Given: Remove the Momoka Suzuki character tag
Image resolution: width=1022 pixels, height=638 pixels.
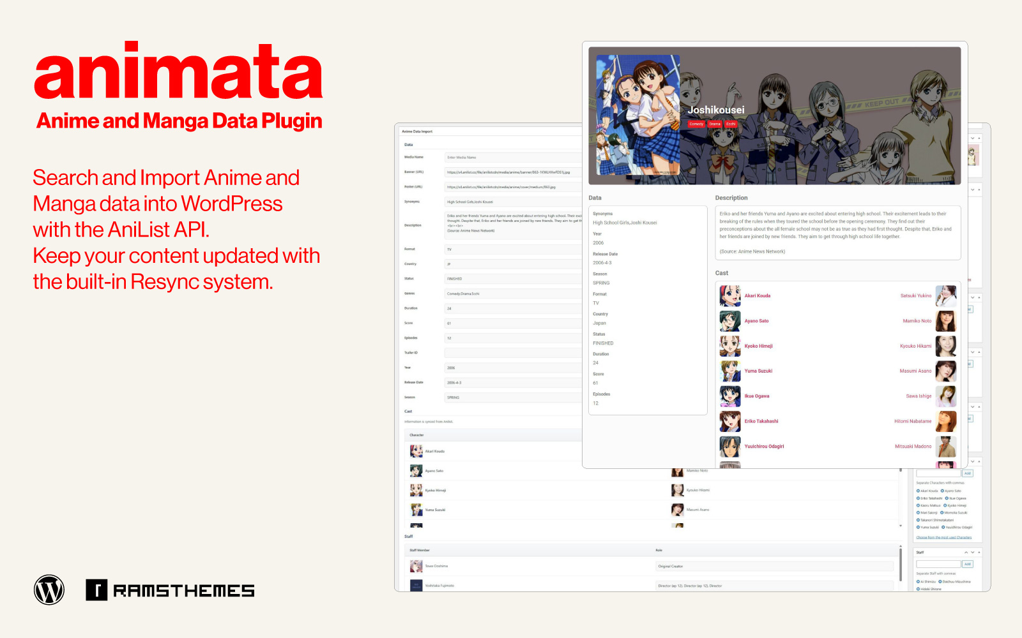Looking at the screenshot, I should tap(942, 512).
